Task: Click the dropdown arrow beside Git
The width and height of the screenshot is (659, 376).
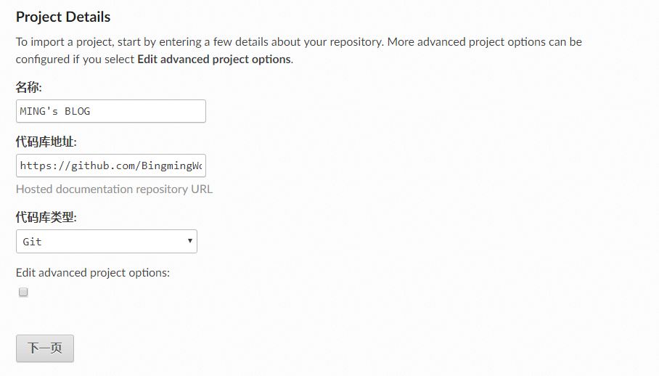Action: coord(189,241)
